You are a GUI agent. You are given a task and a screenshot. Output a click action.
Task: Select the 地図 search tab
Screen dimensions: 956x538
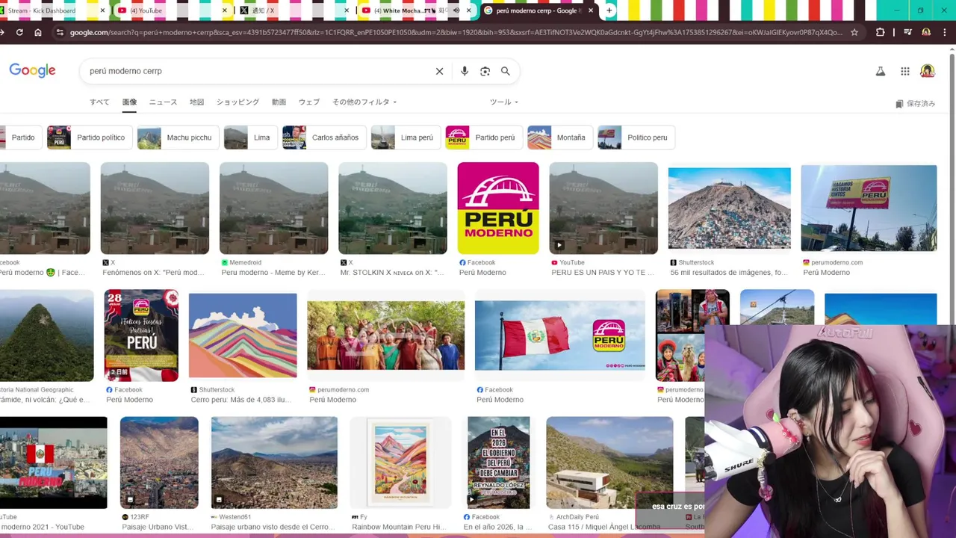pyautogui.click(x=196, y=102)
